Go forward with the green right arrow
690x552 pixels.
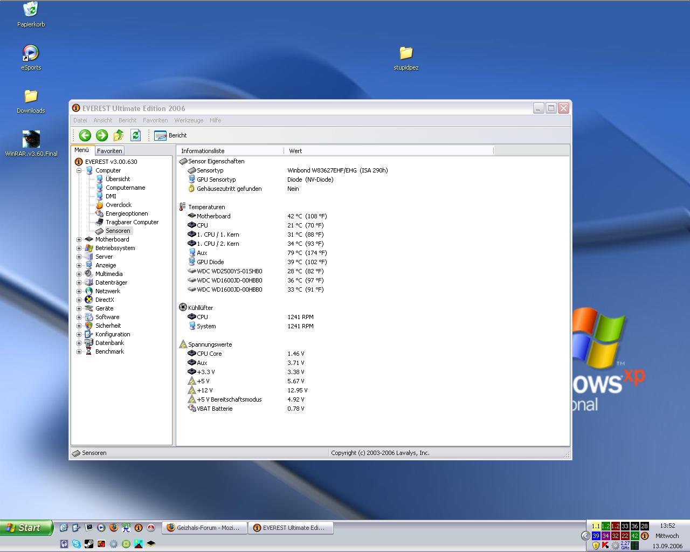point(101,135)
